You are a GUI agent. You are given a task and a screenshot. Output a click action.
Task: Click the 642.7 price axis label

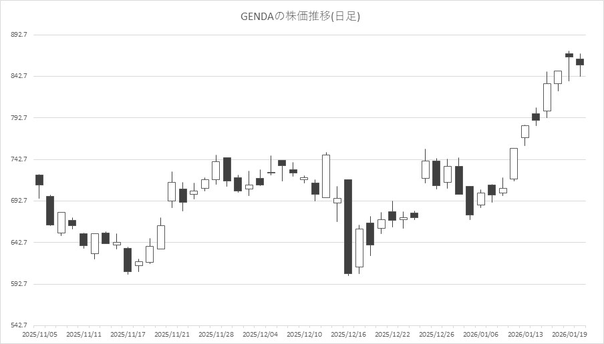point(18,243)
